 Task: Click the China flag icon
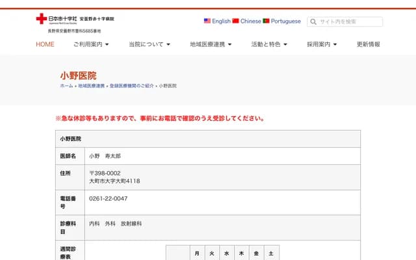(x=236, y=21)
